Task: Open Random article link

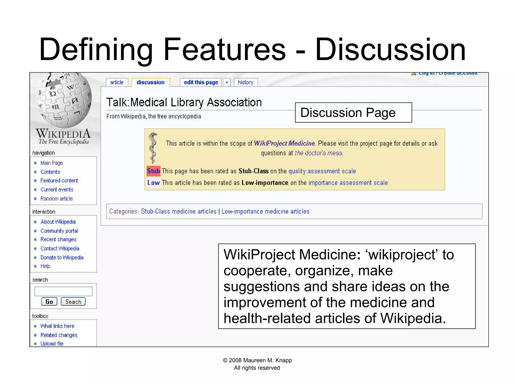Action: tap(57, 199)
